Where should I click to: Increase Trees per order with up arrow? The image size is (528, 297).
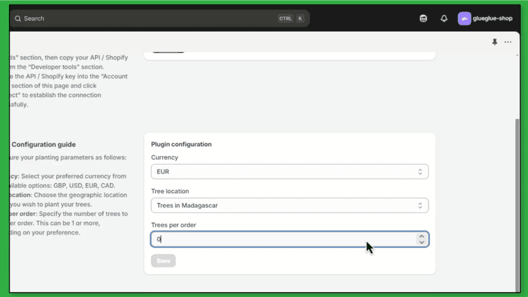click(422, 236)
